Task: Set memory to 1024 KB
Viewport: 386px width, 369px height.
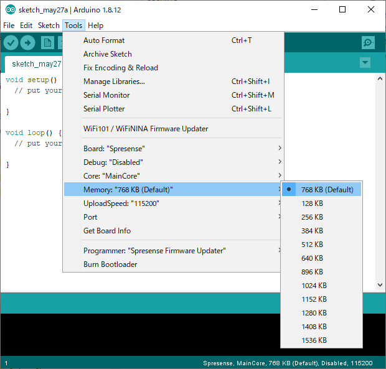Action: click(x=314, y=286)
